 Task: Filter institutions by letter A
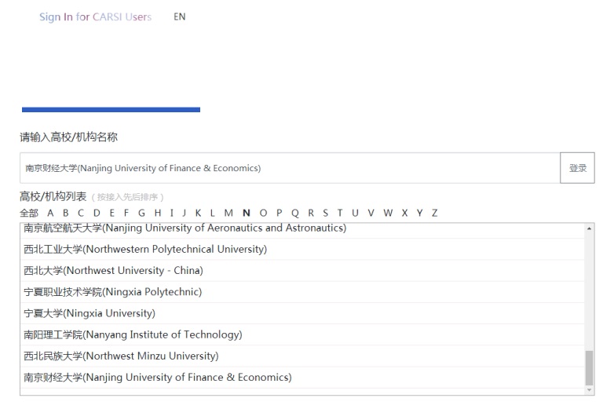[x=50, y=213]
